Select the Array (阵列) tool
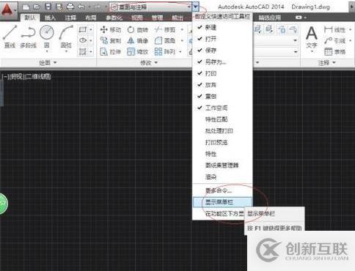Image resolution: width=355 pixels, height=271 pixels. click(165, 51)
